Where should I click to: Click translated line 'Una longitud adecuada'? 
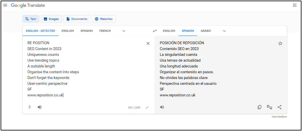click(179, 66)
